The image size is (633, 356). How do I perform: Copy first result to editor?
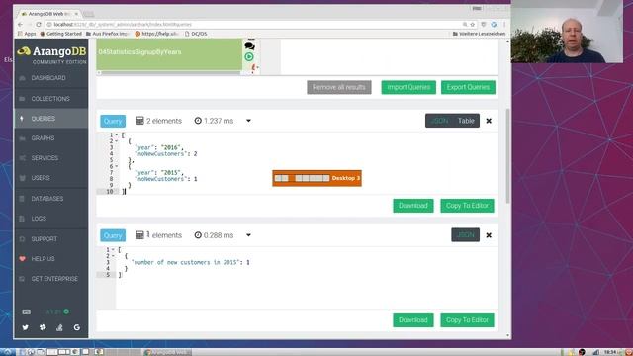point(467,206)
